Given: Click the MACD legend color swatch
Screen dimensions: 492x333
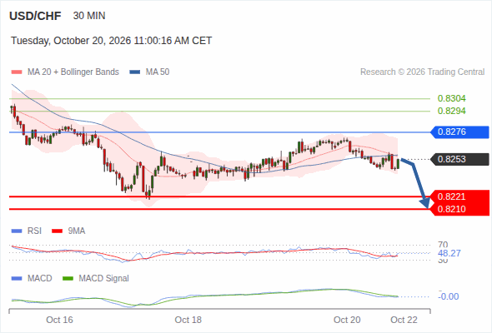Looking at the screenshot, I should coord(17,279).
